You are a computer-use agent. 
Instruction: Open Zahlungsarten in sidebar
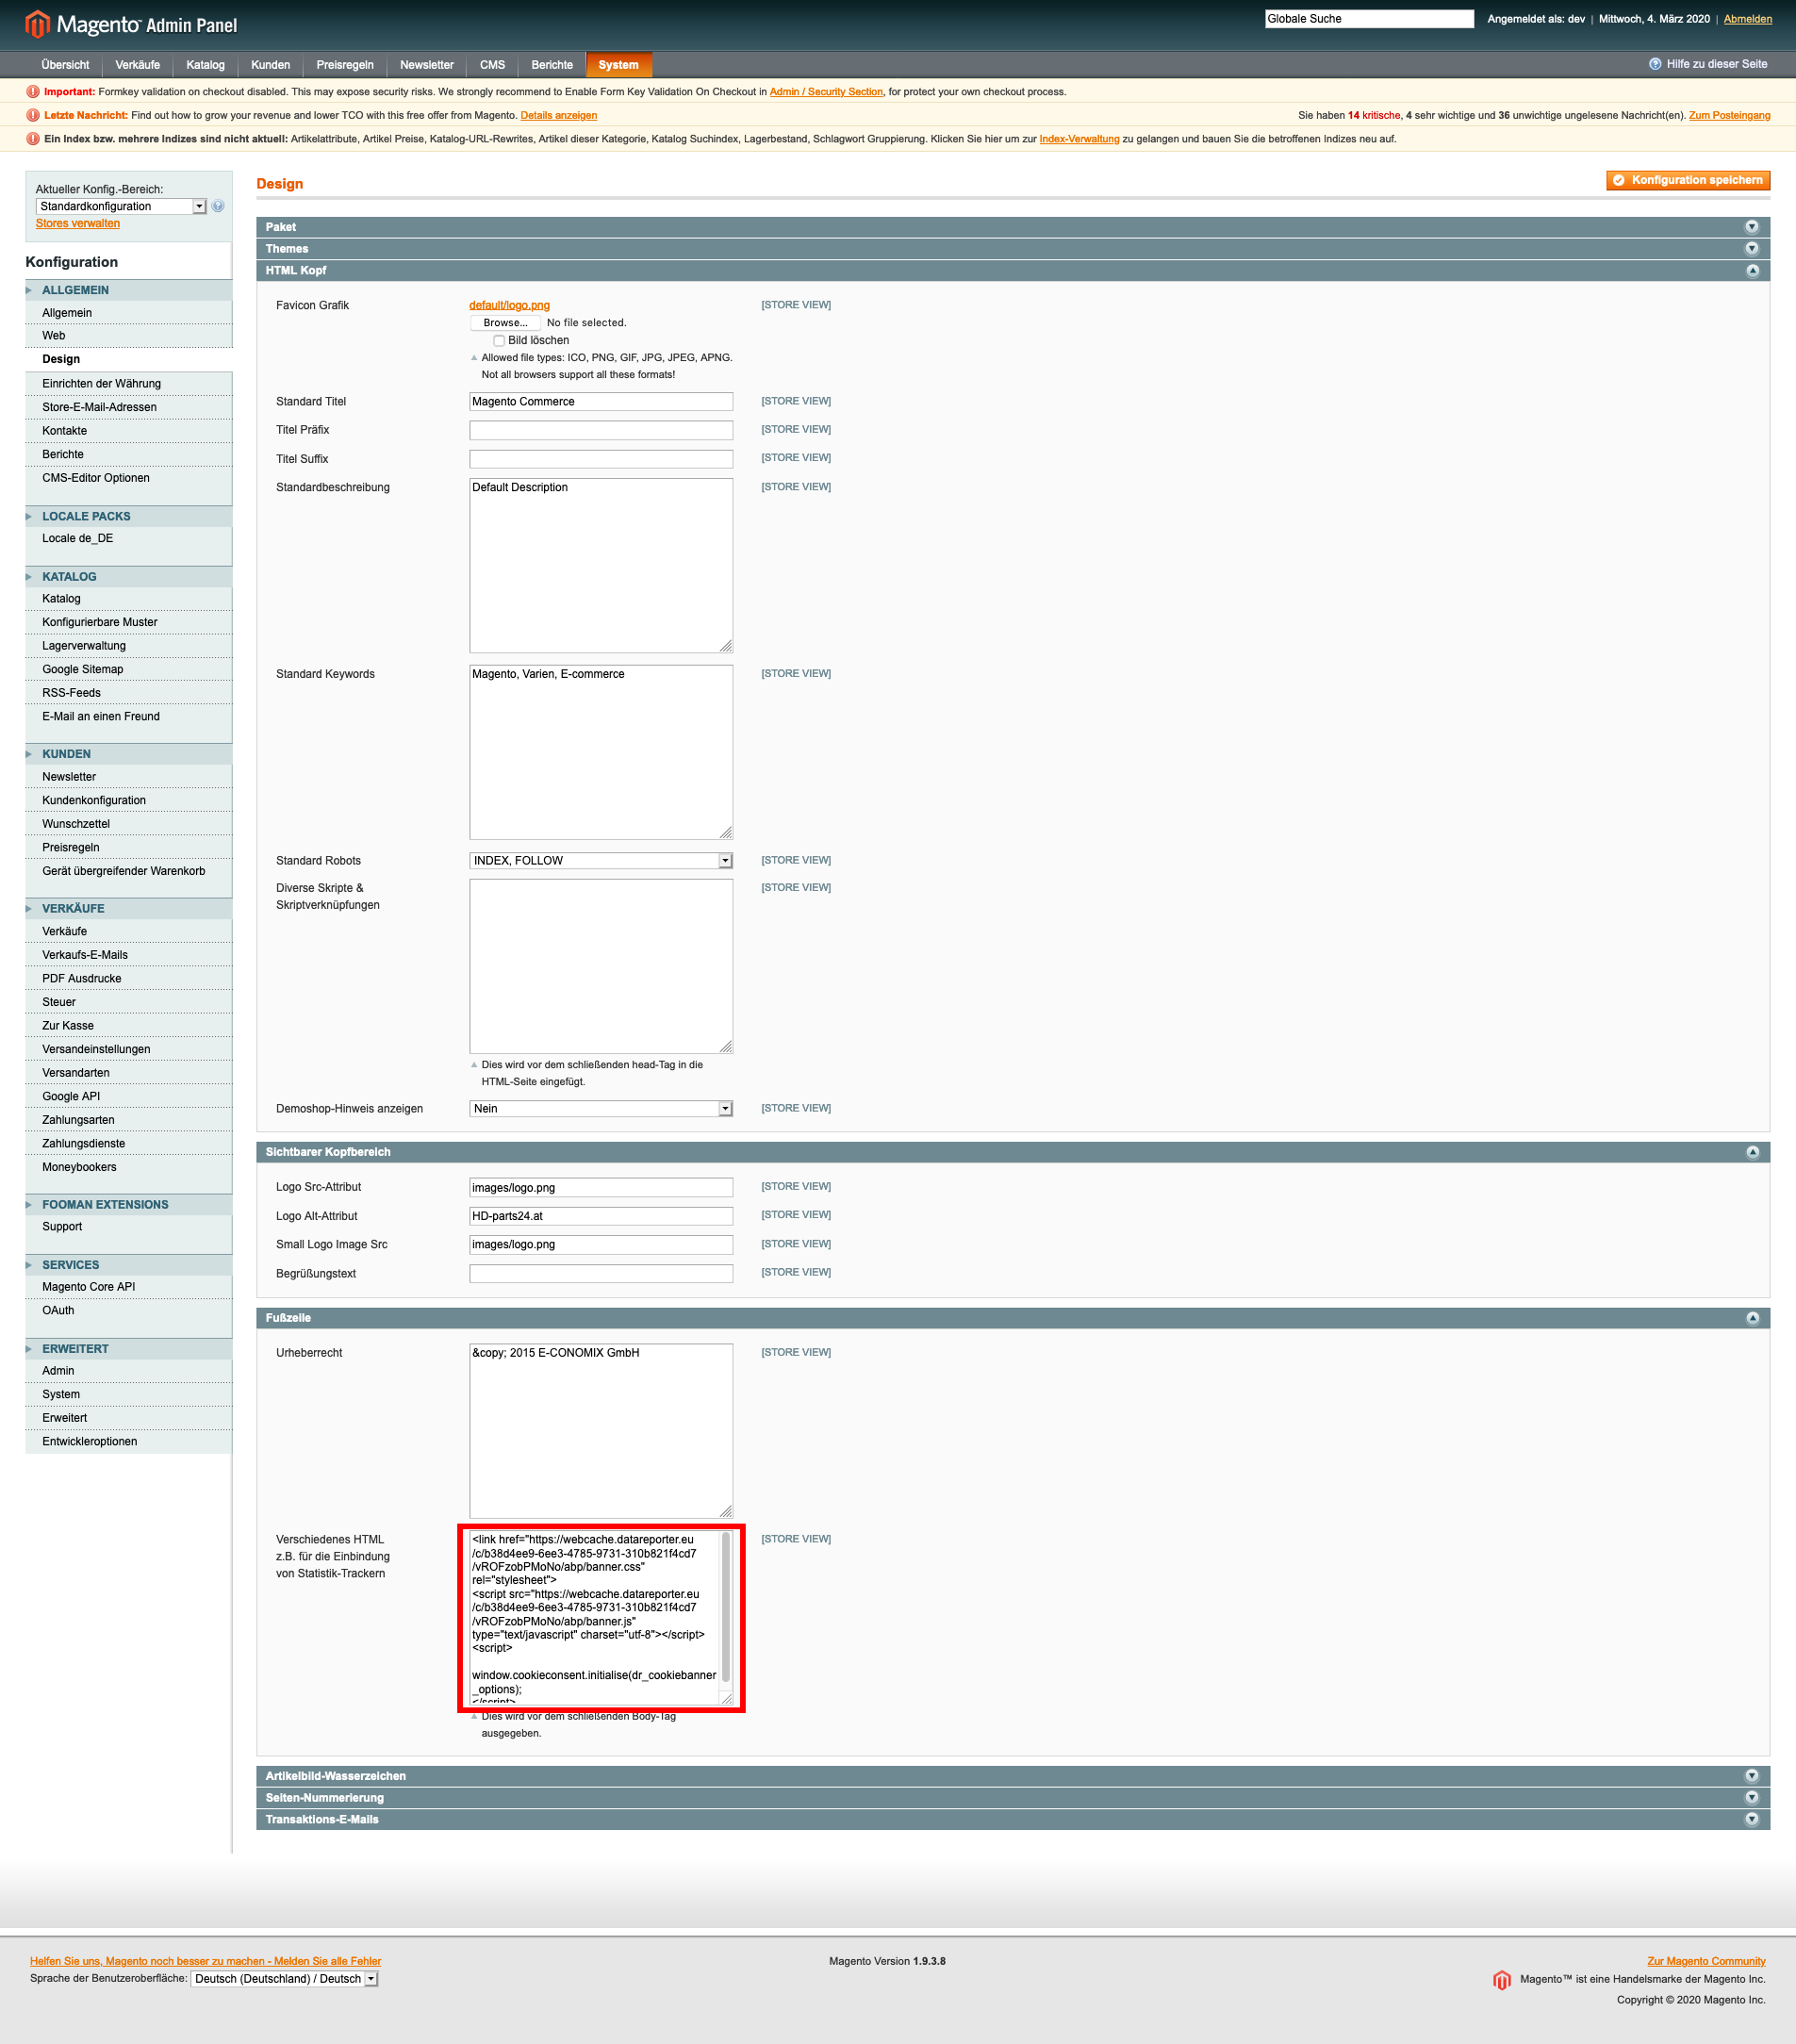78,1119
